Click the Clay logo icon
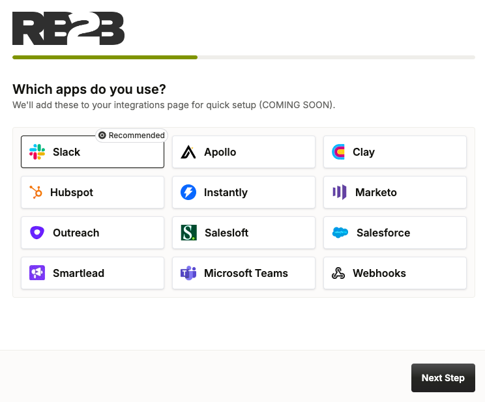This screenshot has width=485, height=402. (x=339, y=152)
